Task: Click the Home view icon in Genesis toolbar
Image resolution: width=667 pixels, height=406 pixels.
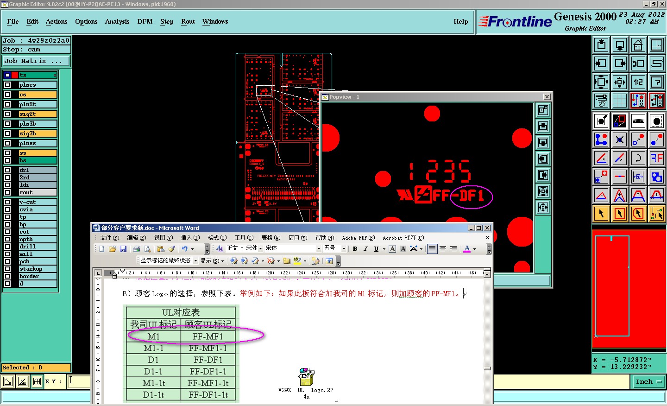Action: click(638, 45)
